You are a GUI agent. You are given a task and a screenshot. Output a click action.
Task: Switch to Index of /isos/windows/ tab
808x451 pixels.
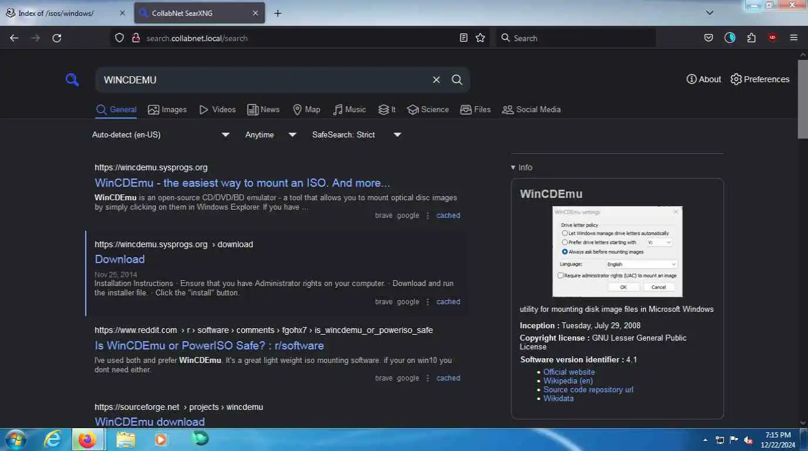[x=66, y=13]
